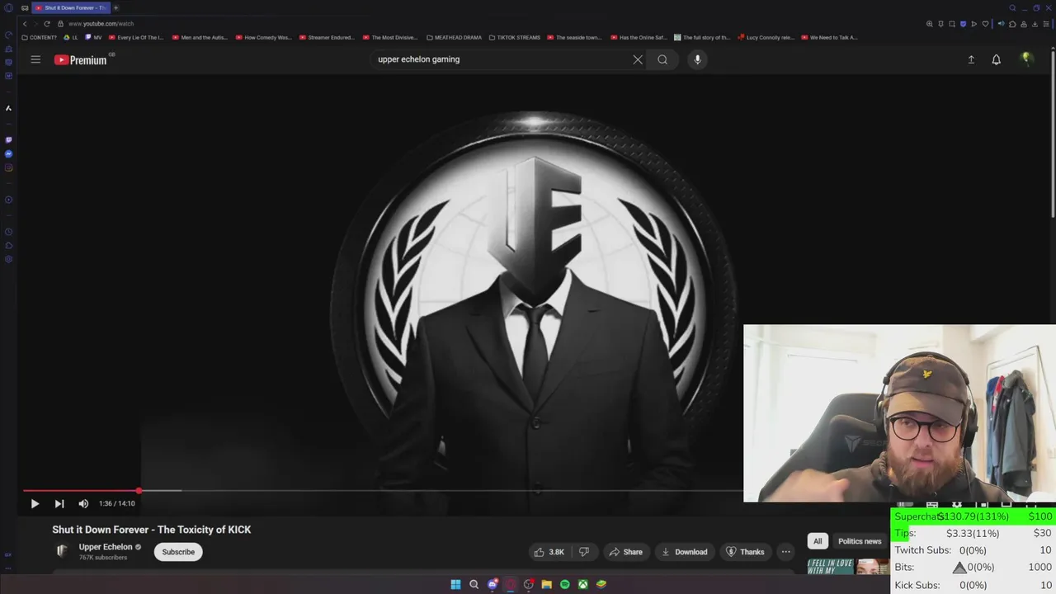The image size is (1056, 594).
Task: Click the Upper Echelon channel avatar
Action: [61, 551]
